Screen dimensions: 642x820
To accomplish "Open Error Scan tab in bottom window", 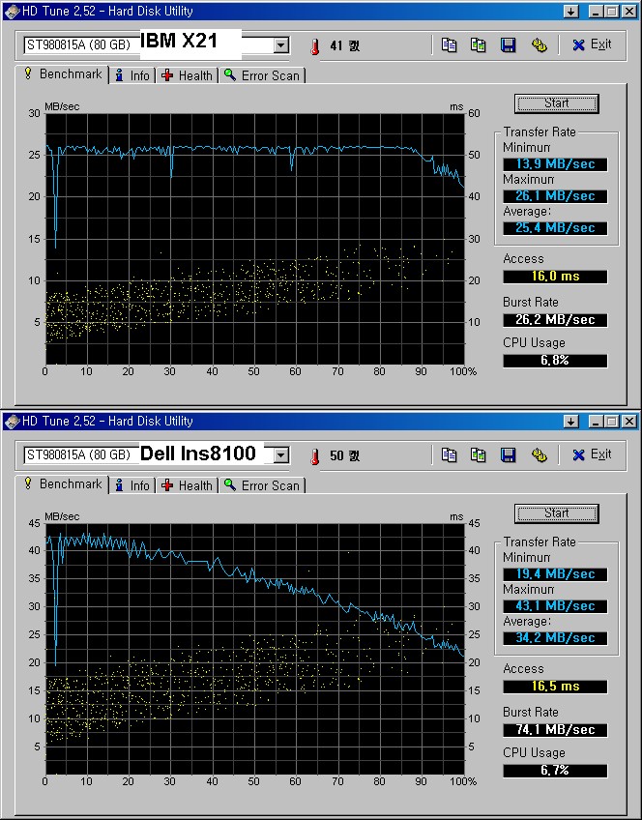I will pyautogui.click(x=261, y=485).
